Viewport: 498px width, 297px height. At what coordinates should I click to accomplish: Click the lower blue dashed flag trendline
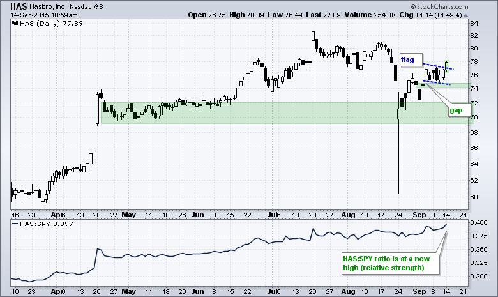coord(437,82)
